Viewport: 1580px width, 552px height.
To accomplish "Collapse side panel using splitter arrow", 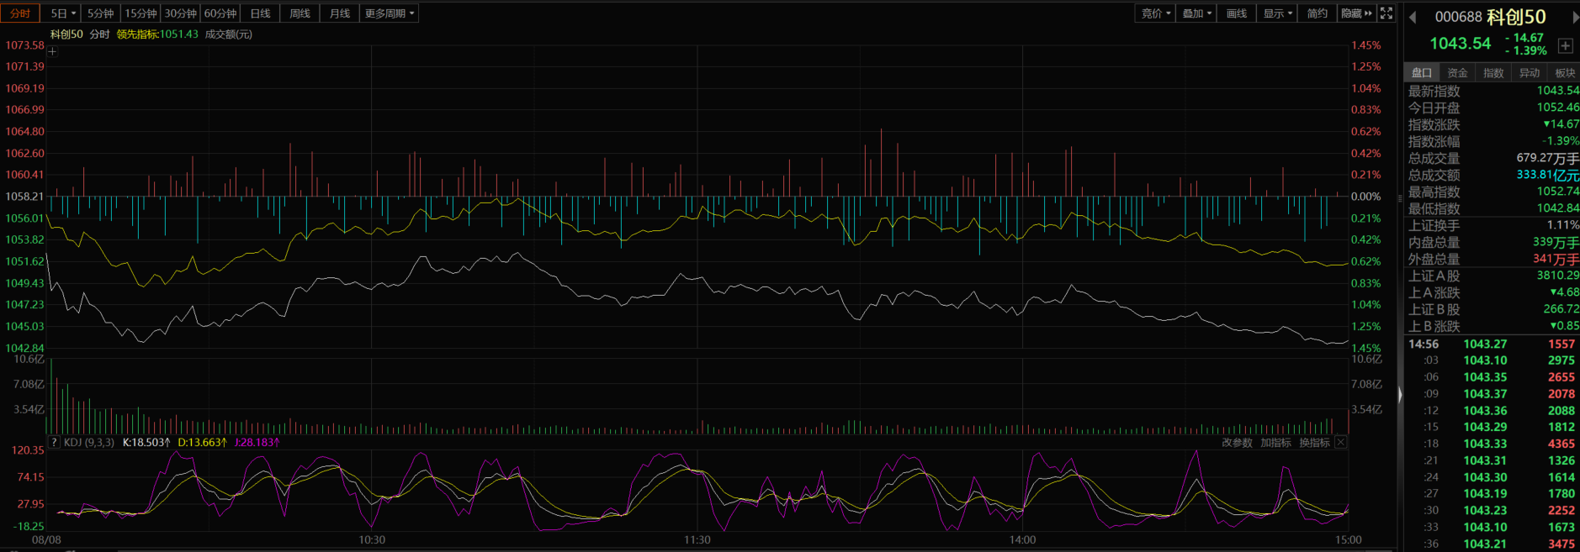I will 1400,394.
